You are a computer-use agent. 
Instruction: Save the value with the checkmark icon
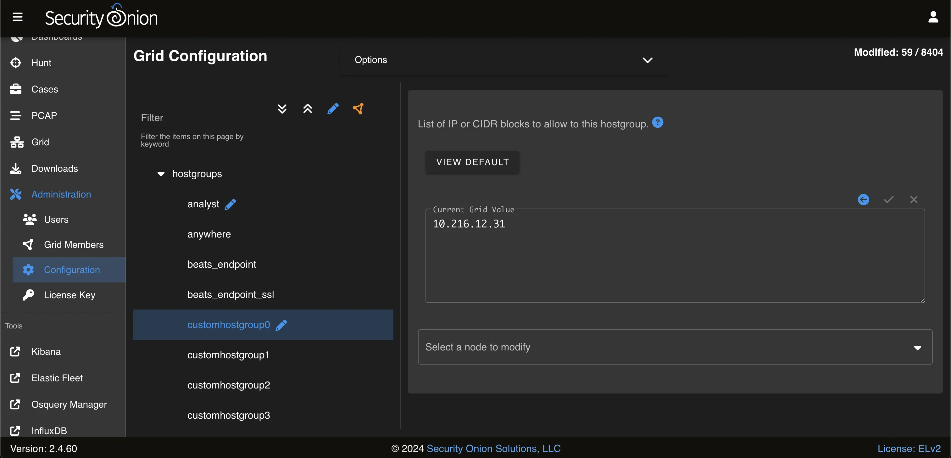coord(889,200)
